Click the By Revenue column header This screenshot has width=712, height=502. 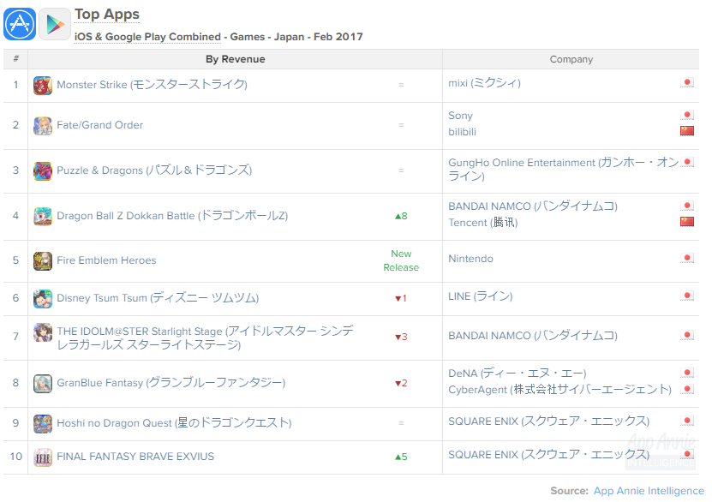tap(235, 59)
